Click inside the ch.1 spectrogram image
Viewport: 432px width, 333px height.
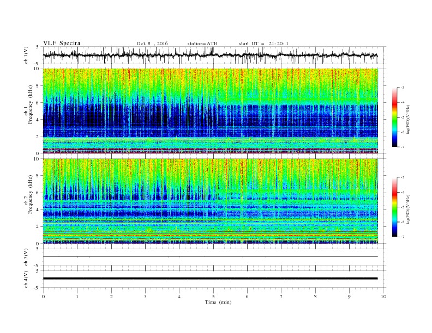coord(210,111)
